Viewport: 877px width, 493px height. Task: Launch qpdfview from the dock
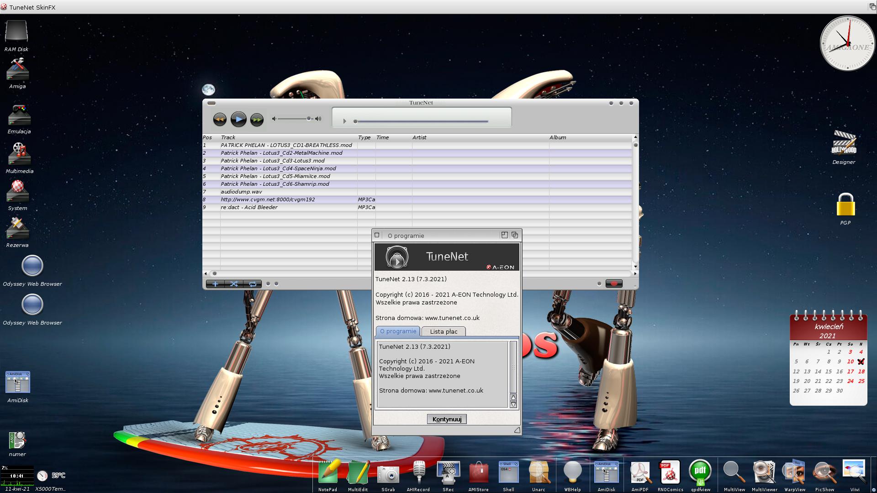tap(701, 475)
